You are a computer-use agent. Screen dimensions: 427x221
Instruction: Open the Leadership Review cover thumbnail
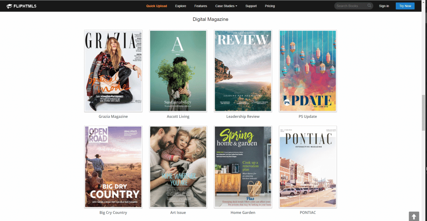(x=243, y=71)
